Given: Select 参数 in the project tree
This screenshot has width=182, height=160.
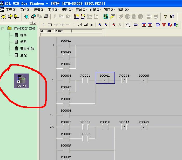Looking at the screenshot, I should (x=23, y=42).
